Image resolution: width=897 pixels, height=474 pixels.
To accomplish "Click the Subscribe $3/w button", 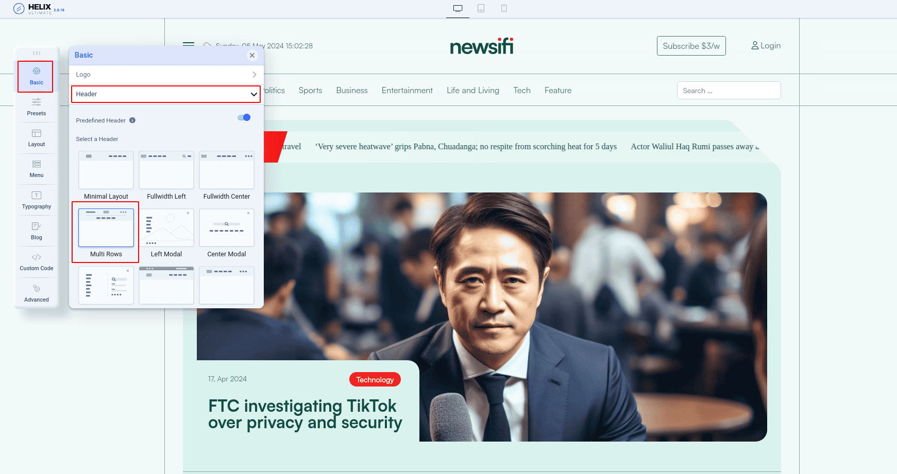I will point(691,46).
